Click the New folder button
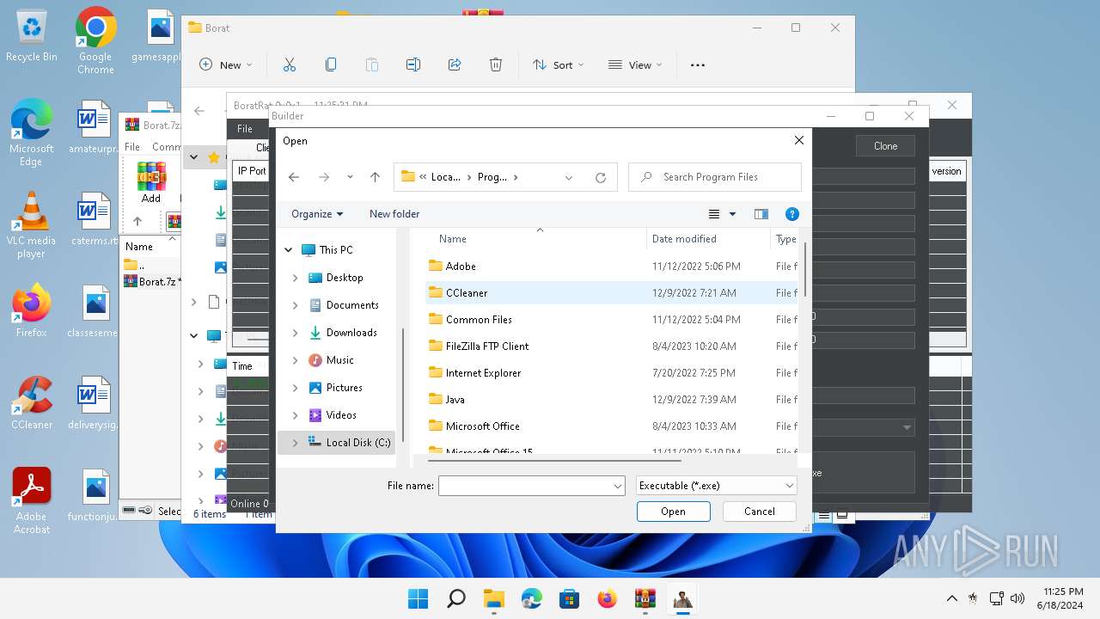 (x=394, y=214)
